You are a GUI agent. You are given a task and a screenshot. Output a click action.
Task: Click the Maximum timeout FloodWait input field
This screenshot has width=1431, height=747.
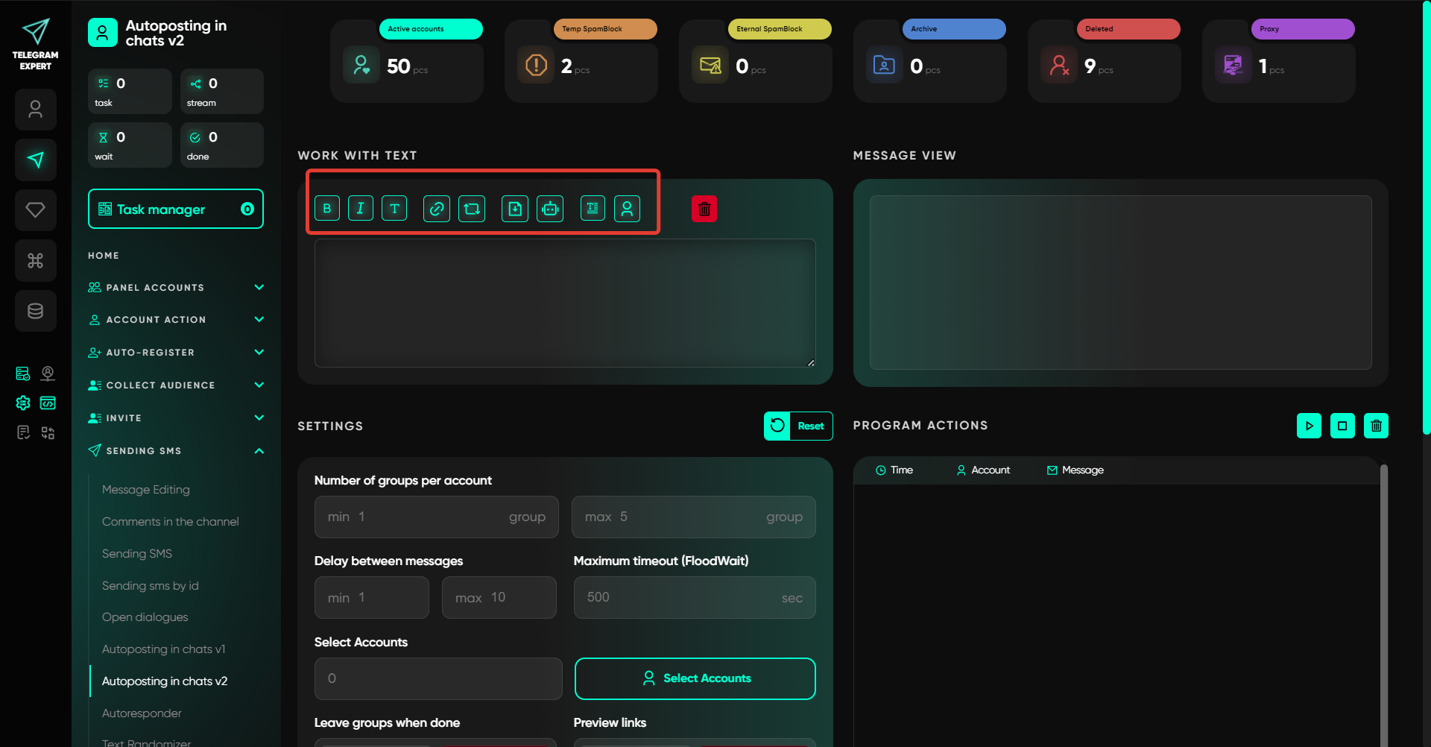[694, 598]
